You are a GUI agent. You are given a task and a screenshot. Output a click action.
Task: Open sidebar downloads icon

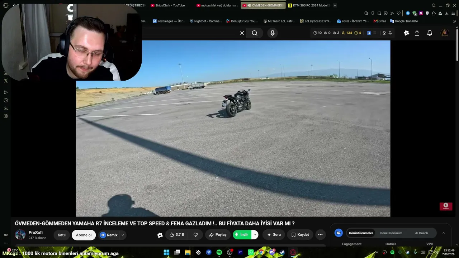(x=6, y=108)
